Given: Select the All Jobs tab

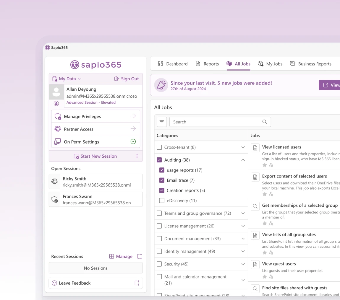Looking at the screenshot, I should [x=239, y=64].
